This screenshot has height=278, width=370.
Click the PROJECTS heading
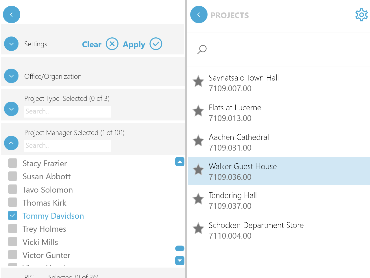tap(230, 15)
